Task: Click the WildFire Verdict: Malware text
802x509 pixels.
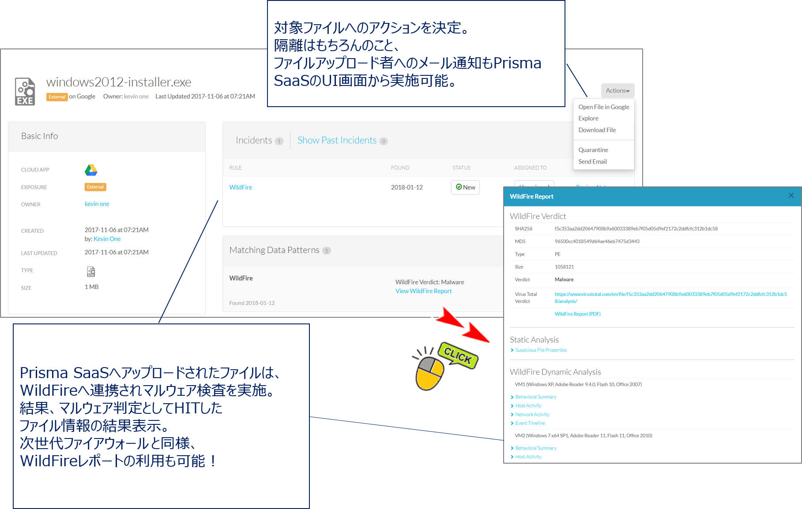Action: click(429, 282)
